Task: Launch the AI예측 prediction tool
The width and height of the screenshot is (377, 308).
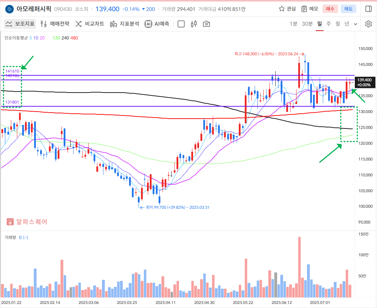Action: (x=157, y=24)
